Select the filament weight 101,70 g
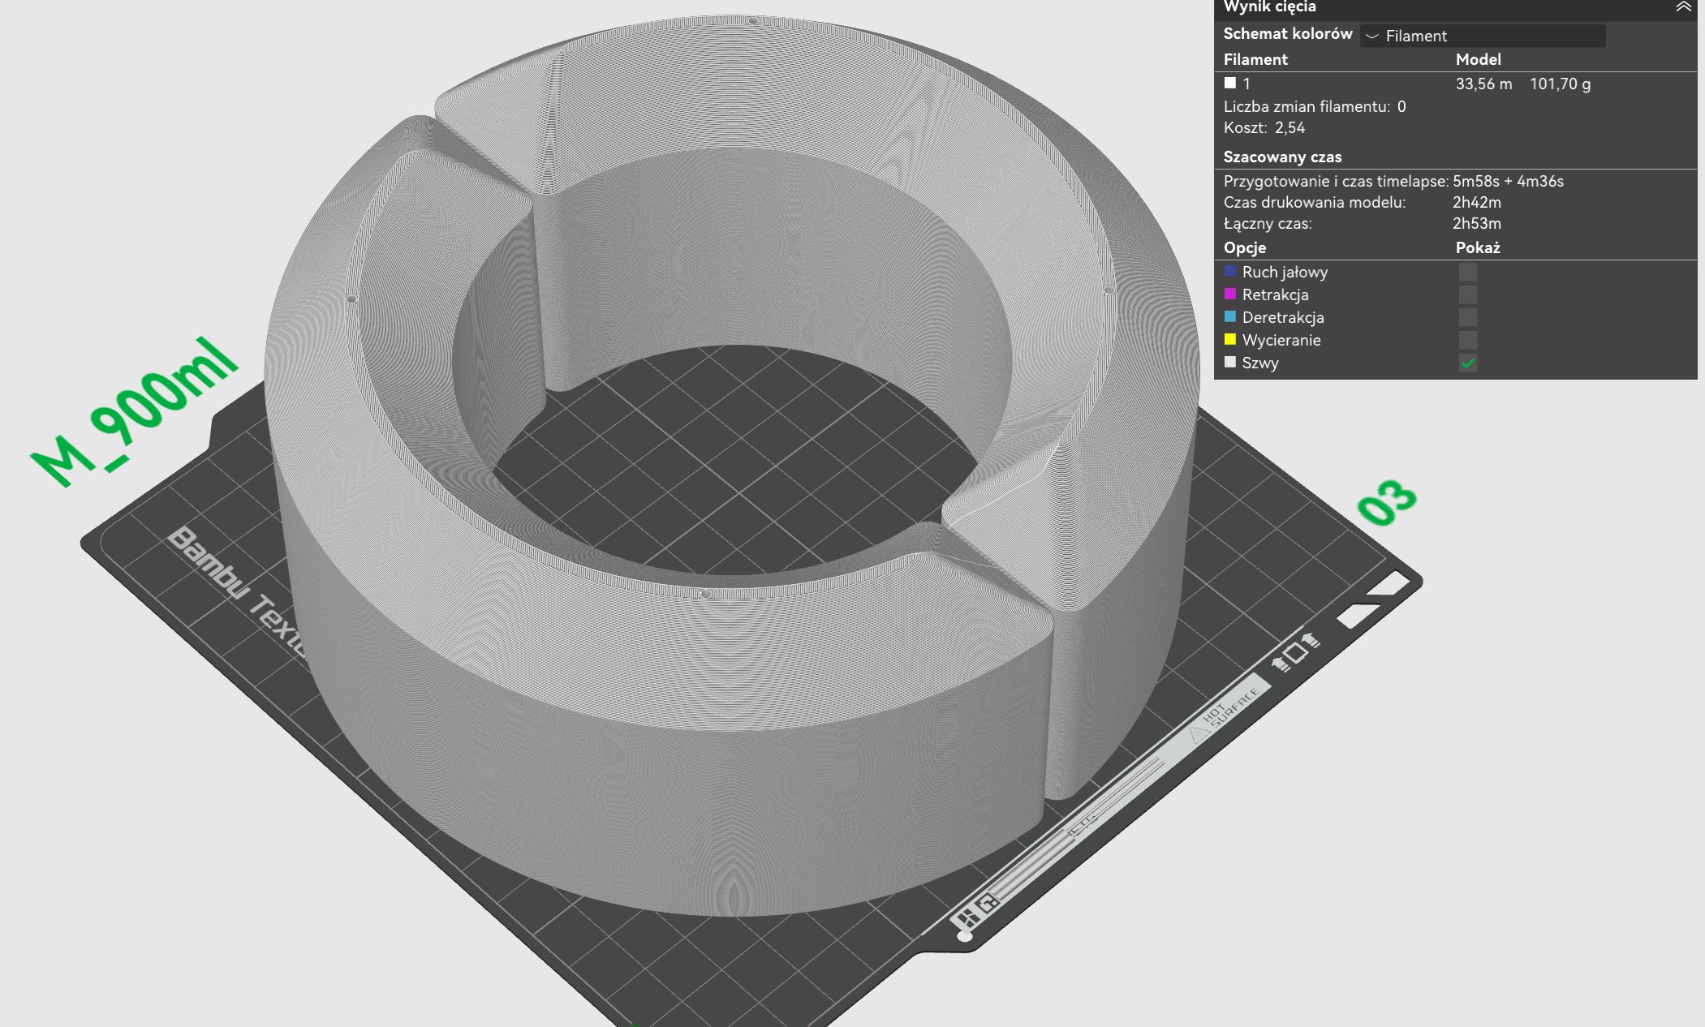The width and height of the screenshot is (1705, 1027). [1560, 84]
